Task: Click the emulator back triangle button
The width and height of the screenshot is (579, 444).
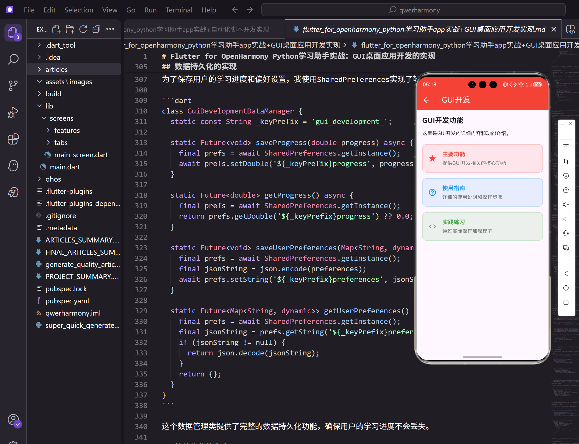Action: (566, 273)
